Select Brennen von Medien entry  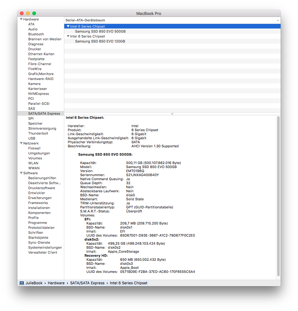click(x=45, y=39)
